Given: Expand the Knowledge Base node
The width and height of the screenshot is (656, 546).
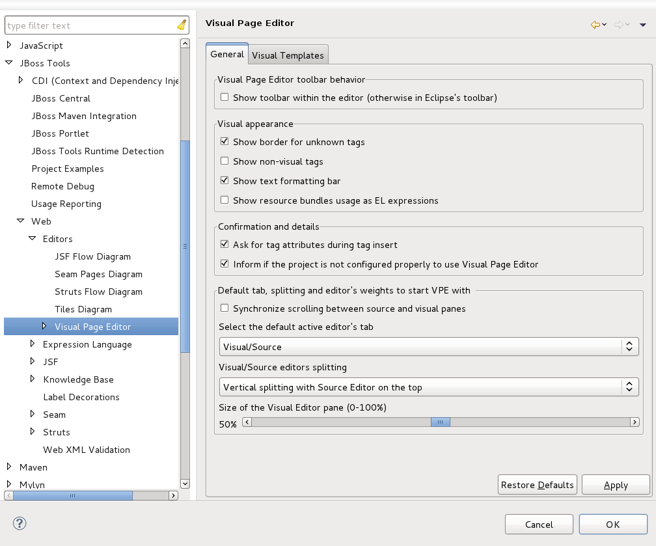Looking at the screenshot, I should click(33, 378).
